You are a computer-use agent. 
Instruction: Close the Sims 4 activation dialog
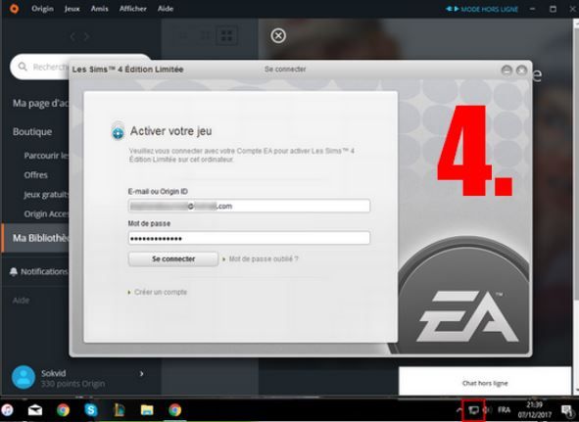[521, 70]
